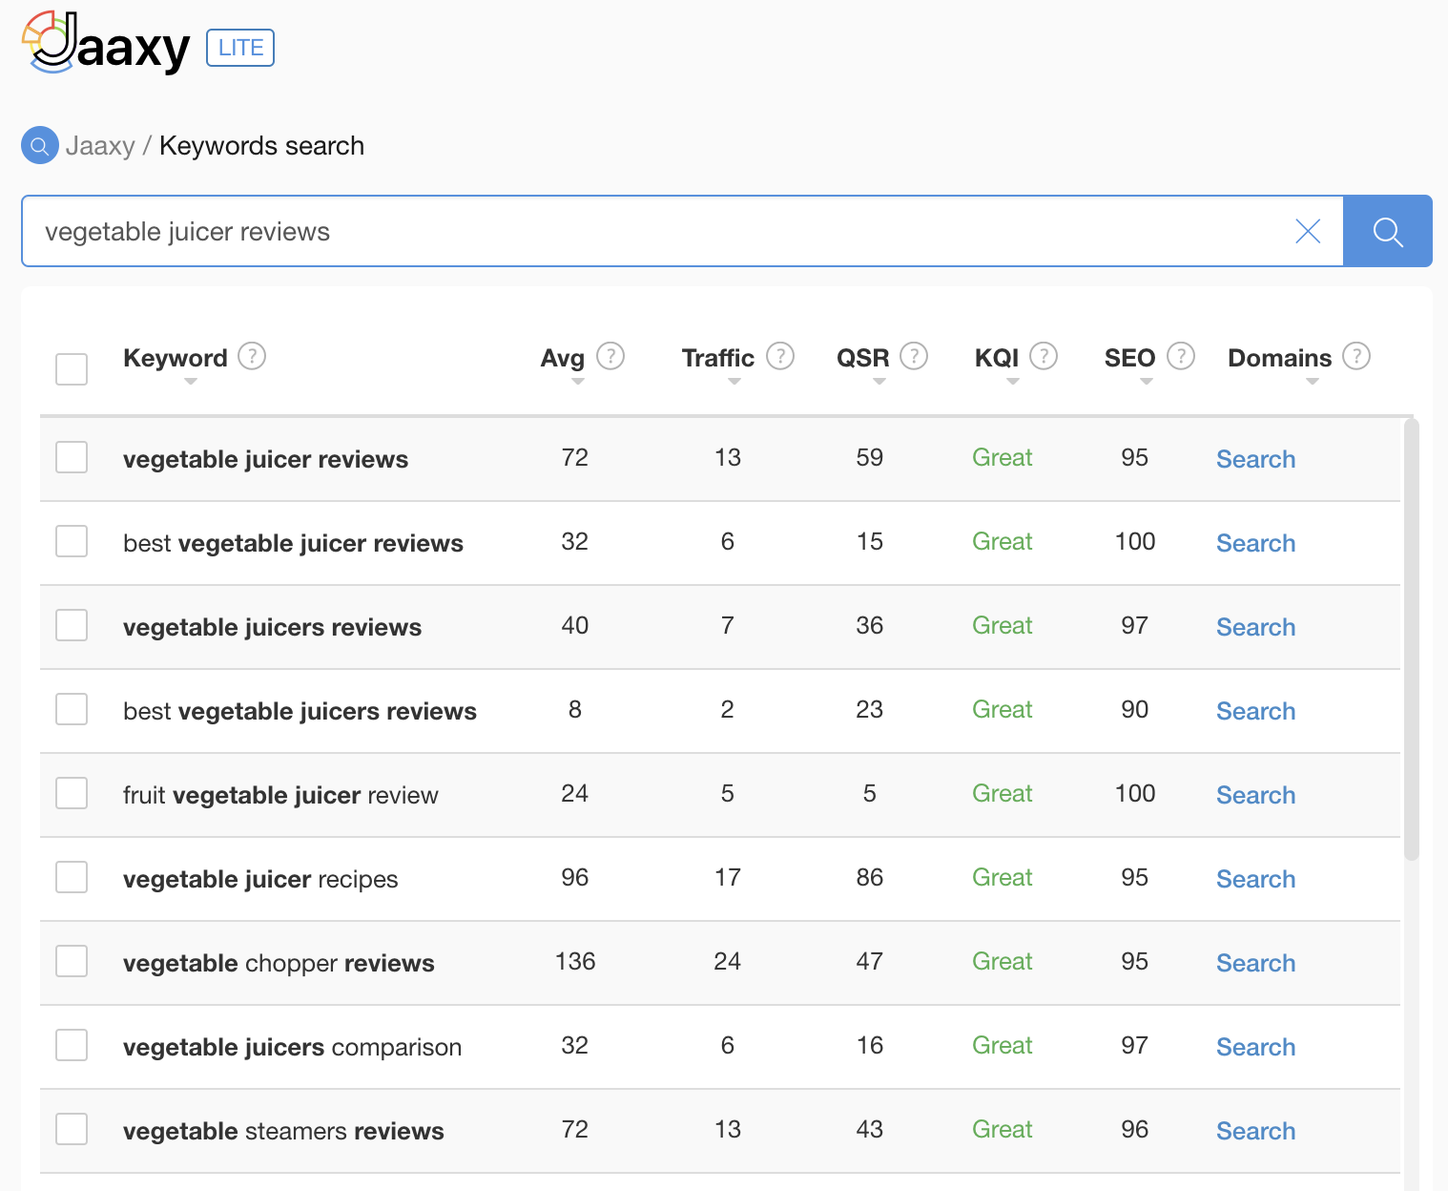Sort using the Domains column arrow
This screenshot has height=1191, width=1448.
[x=1313, y=382]
